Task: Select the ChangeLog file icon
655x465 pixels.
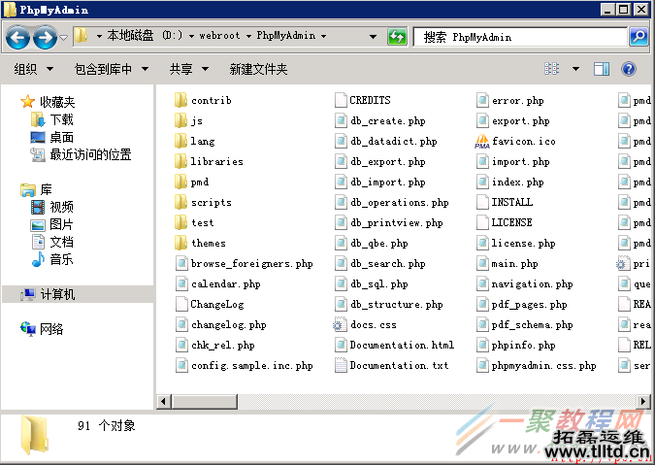Action: coord(181,304)
